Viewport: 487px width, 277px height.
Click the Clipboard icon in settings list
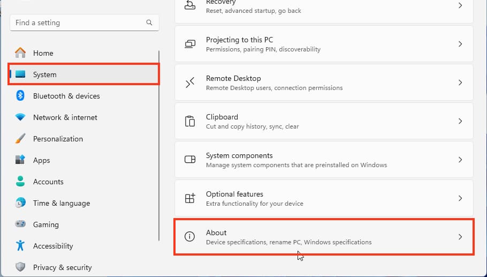(189, 122)
